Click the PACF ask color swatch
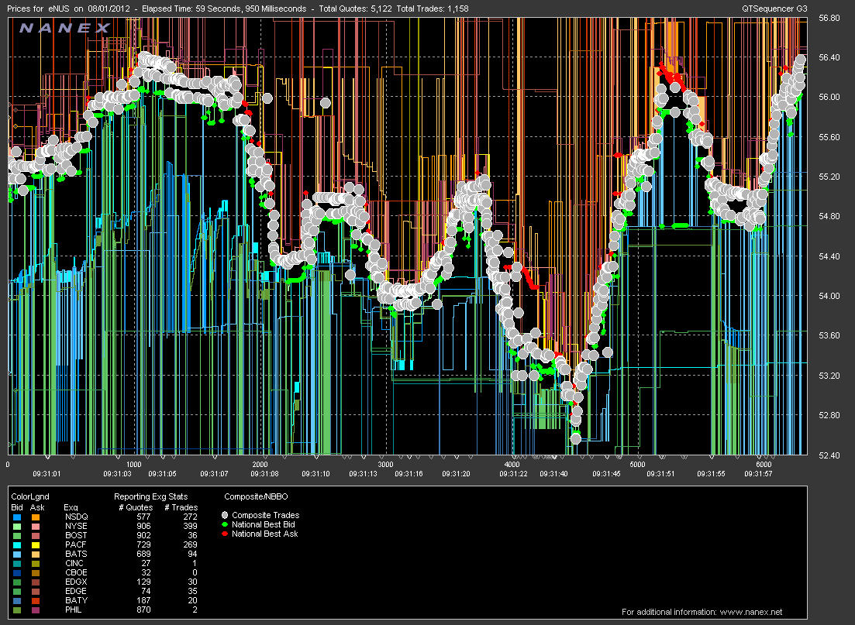855x625 pixels. coord(36,545)
